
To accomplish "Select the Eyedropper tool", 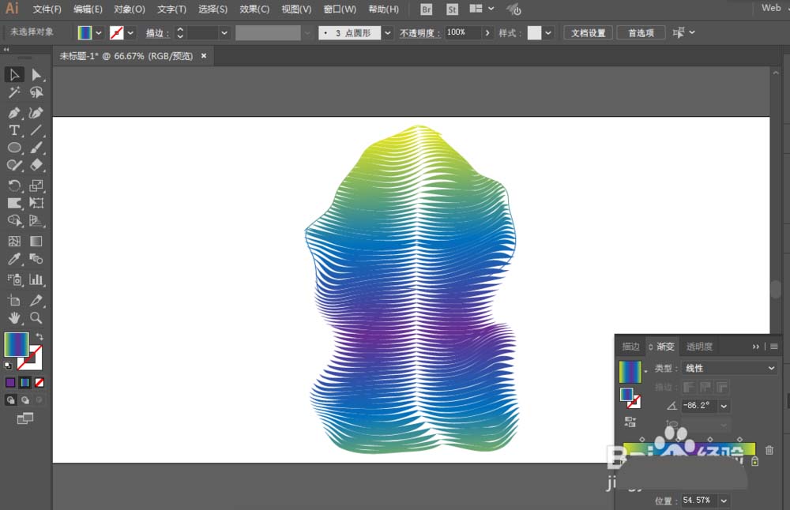I will 14,259.
